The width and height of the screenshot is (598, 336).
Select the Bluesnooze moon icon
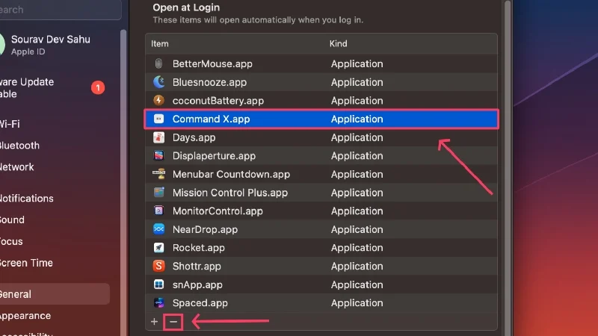[158, 82]
